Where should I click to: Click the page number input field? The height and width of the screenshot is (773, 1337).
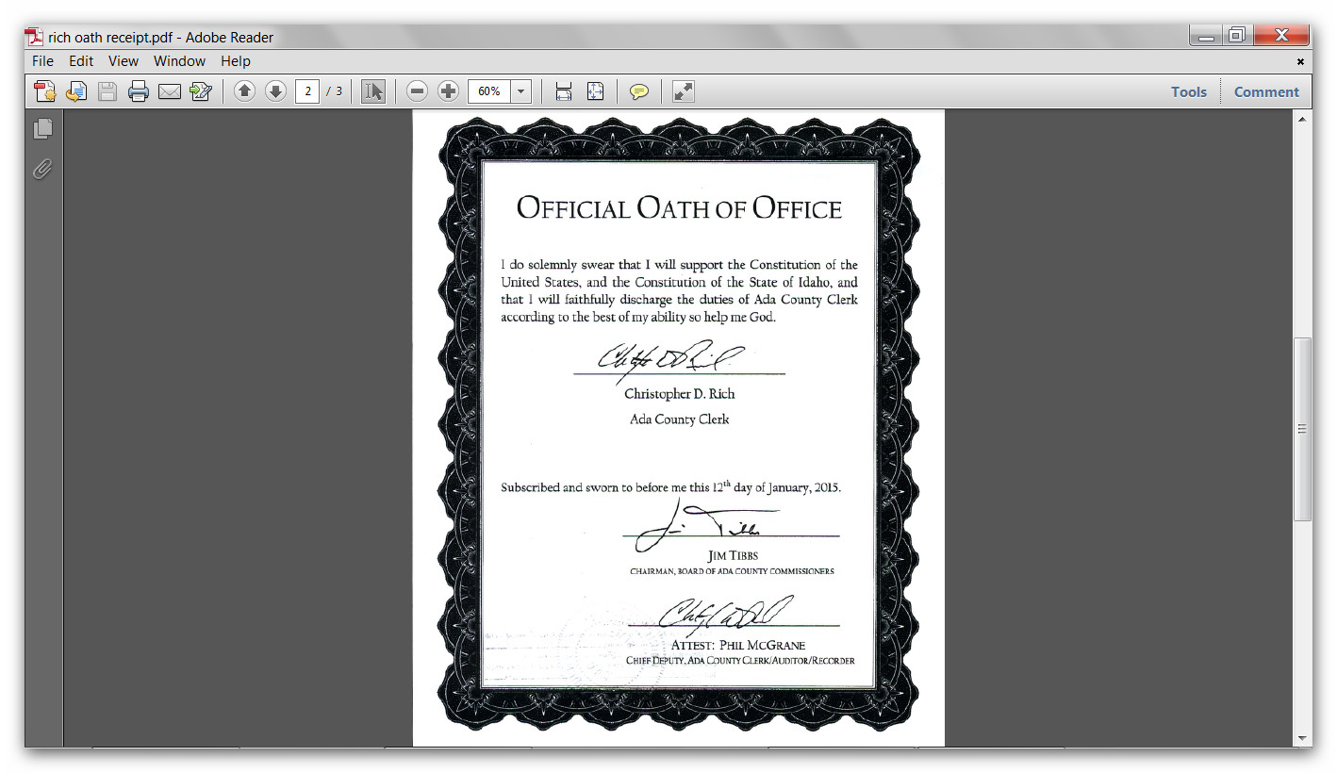(307, 91)
